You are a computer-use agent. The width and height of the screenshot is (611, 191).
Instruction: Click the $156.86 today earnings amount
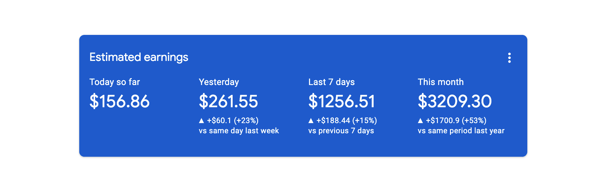coord(119,102)
